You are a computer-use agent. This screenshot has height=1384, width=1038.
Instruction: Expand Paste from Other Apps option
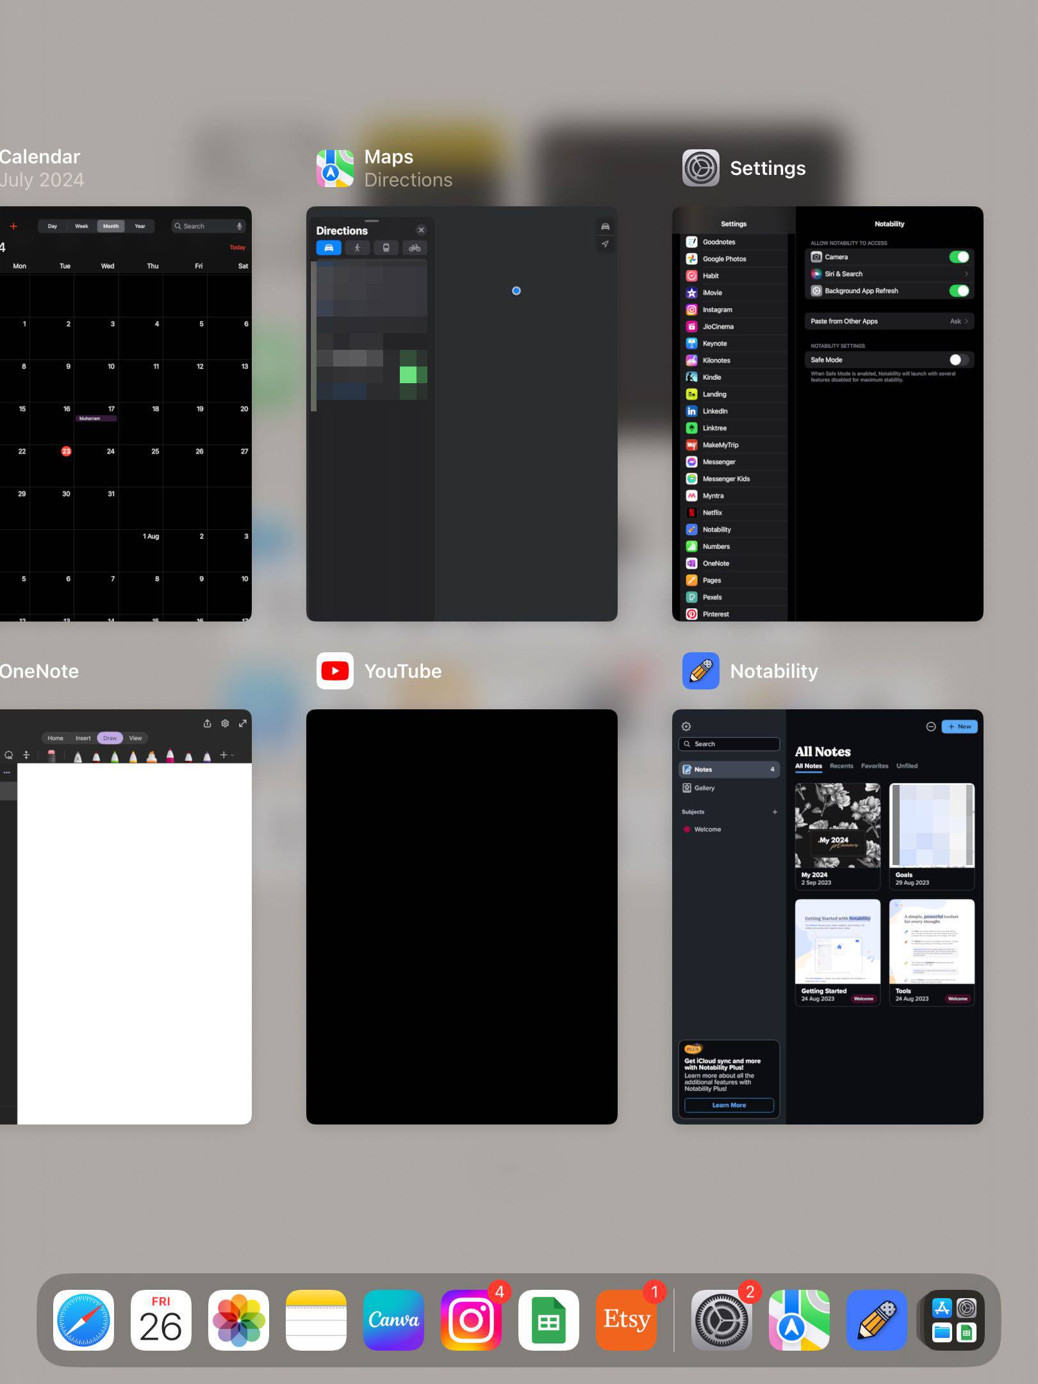[x=889, y=322]
